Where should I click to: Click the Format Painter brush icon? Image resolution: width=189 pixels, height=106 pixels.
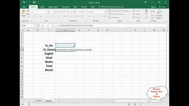(x=28, y=17)
